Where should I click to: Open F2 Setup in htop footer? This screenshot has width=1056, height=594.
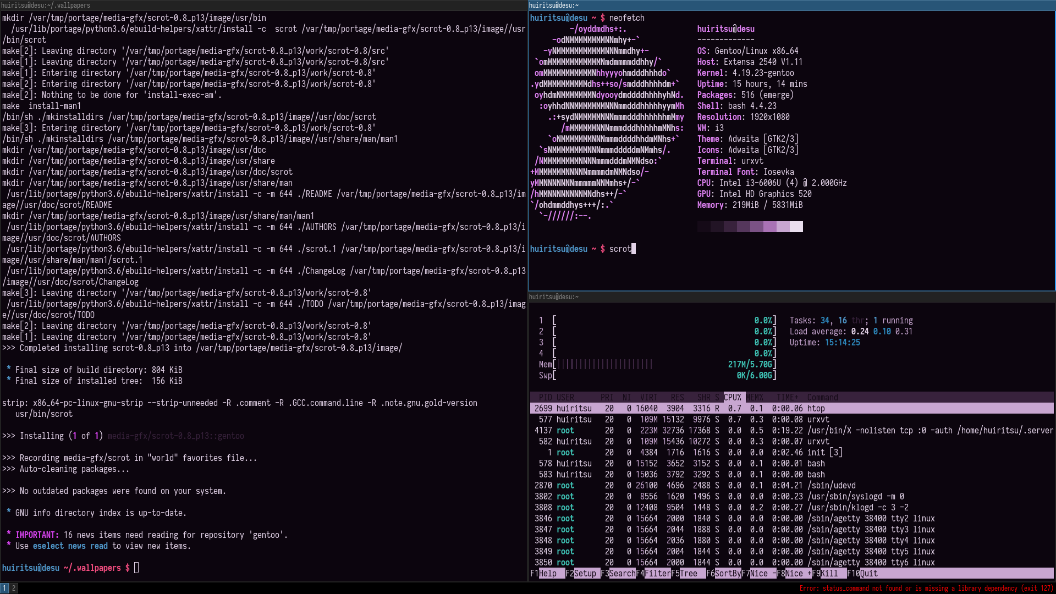(584, 573)
